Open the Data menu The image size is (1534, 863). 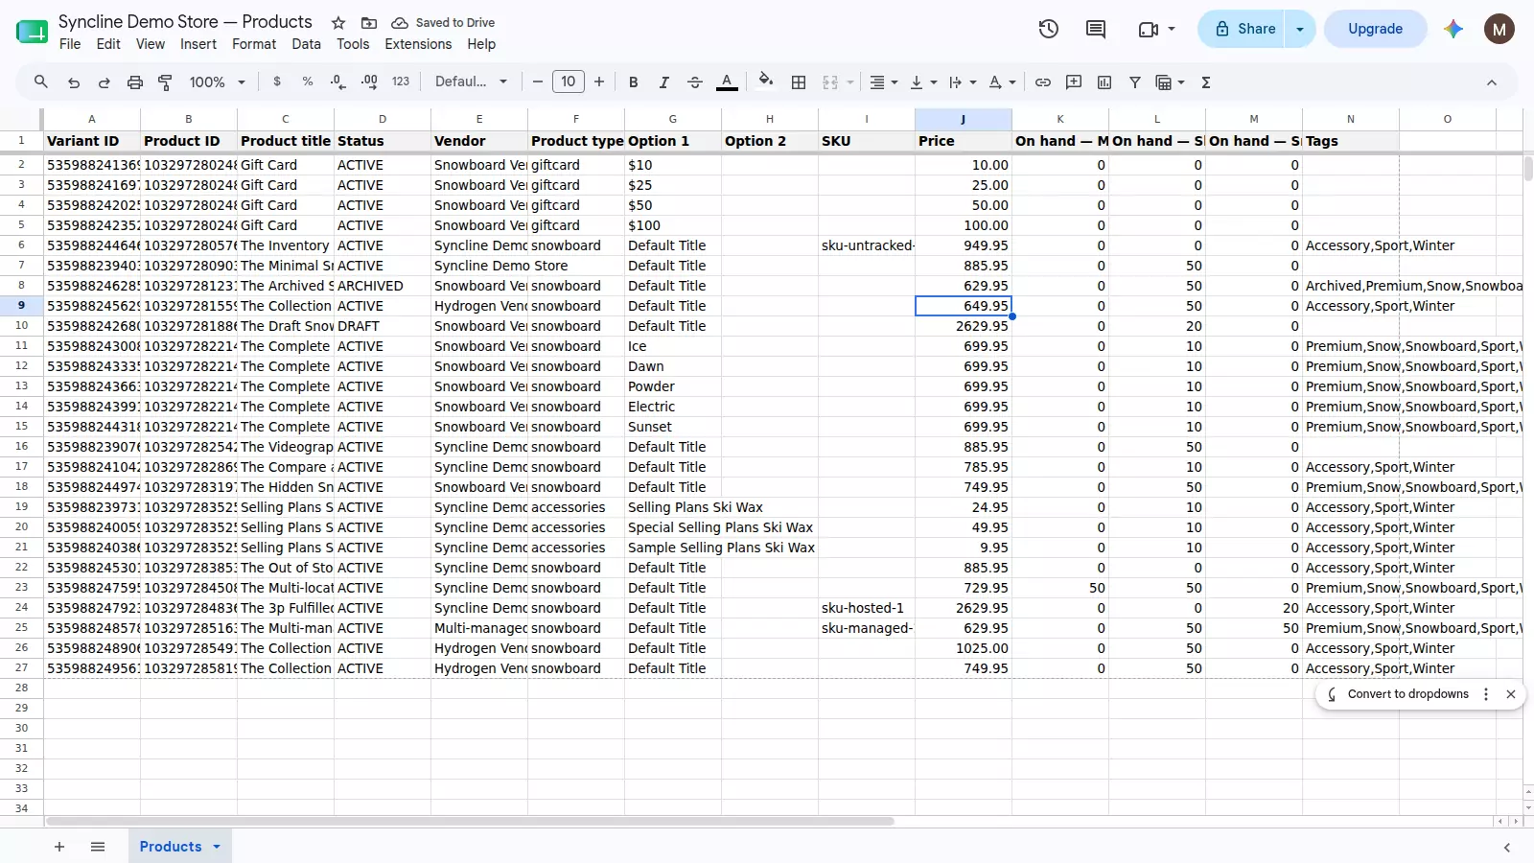pyautogui.click(x=307, y=44)
